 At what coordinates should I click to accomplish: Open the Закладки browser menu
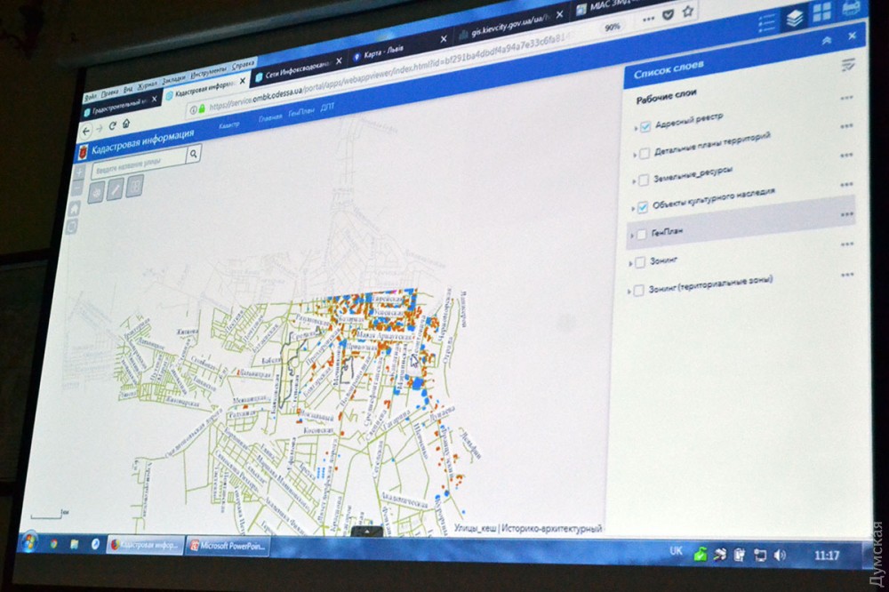tap(174, 78)
